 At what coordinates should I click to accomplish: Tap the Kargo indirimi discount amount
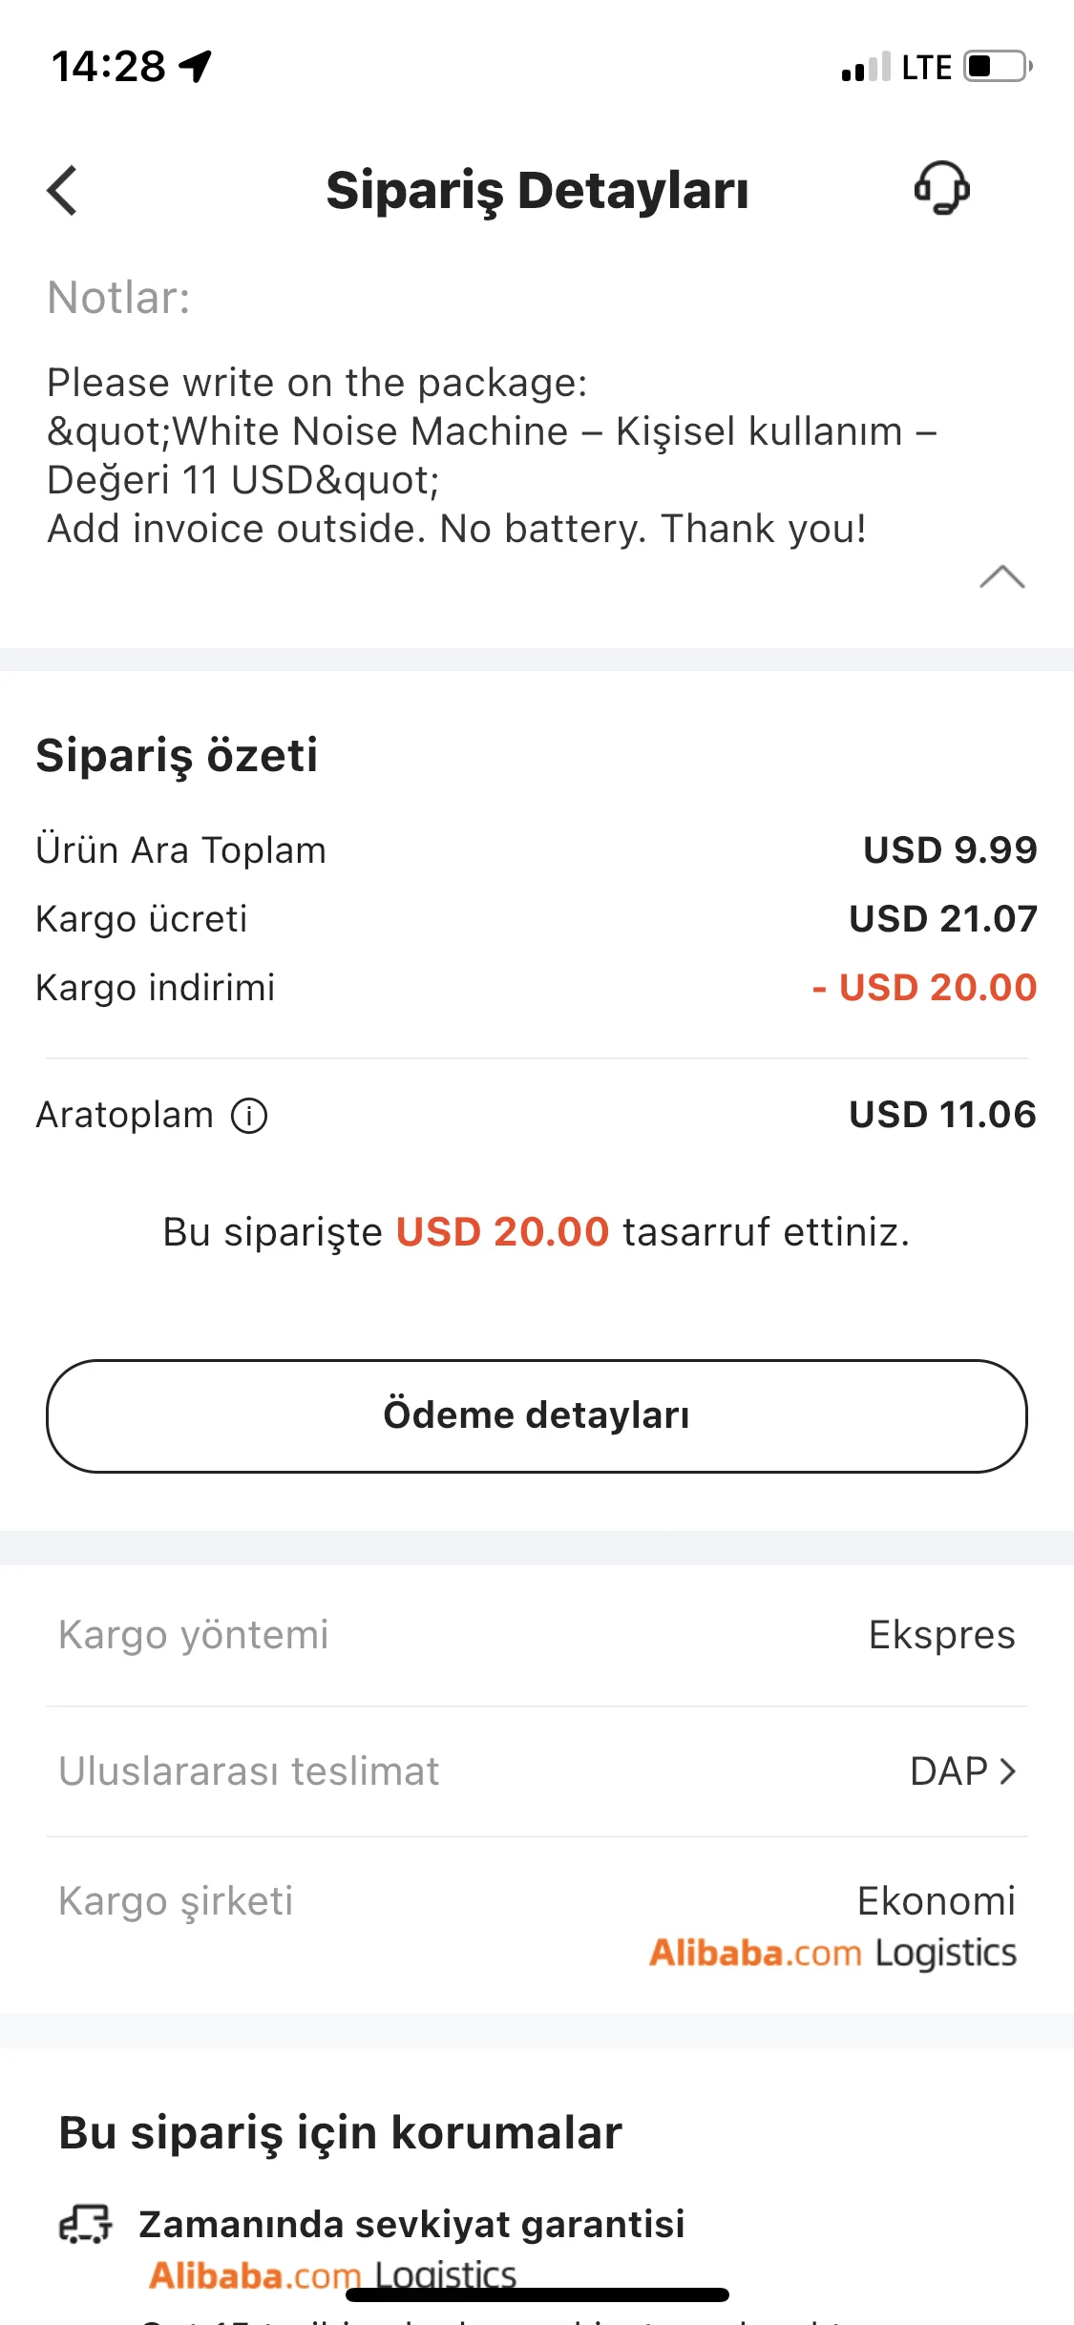coord(924,988)
